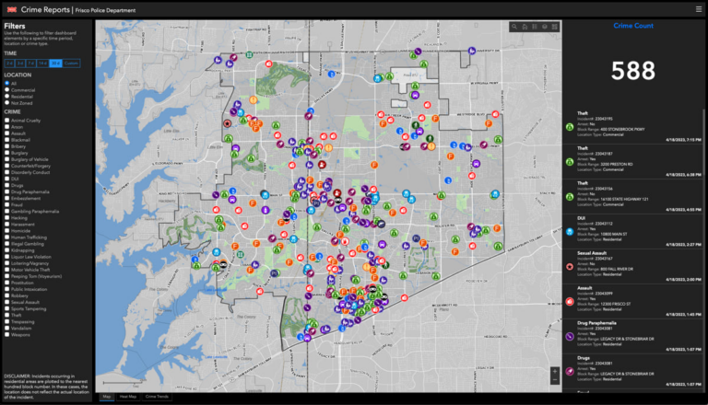Set time filter to 14 d

click(x=42, y=64)
